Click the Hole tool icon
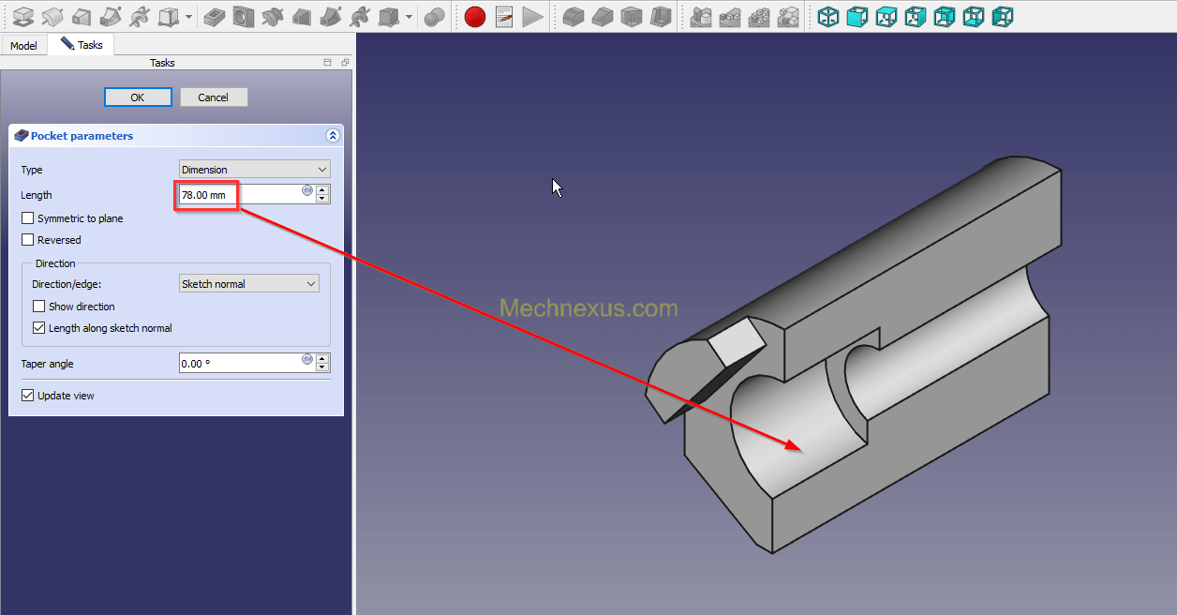 pos(244,16)
